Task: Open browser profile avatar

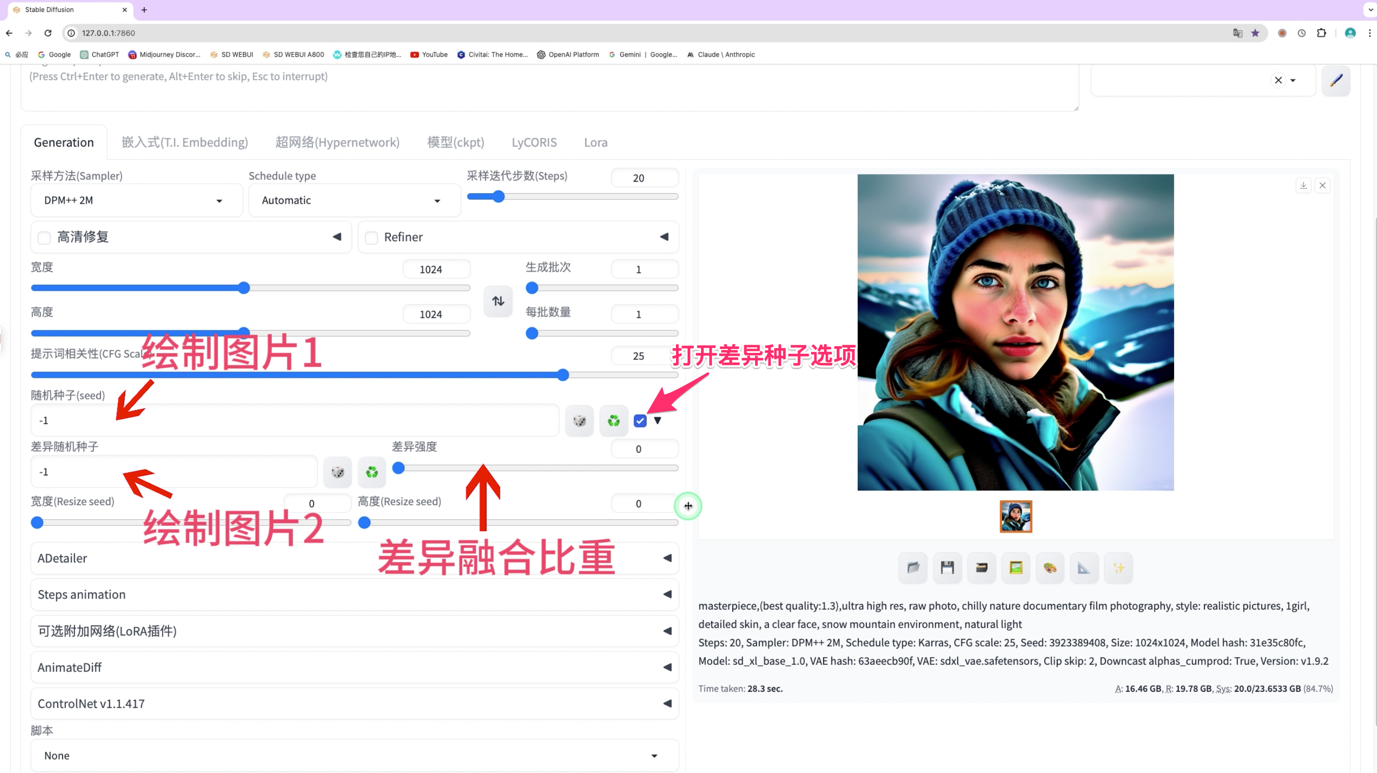Action: [x=1350, y=33]
